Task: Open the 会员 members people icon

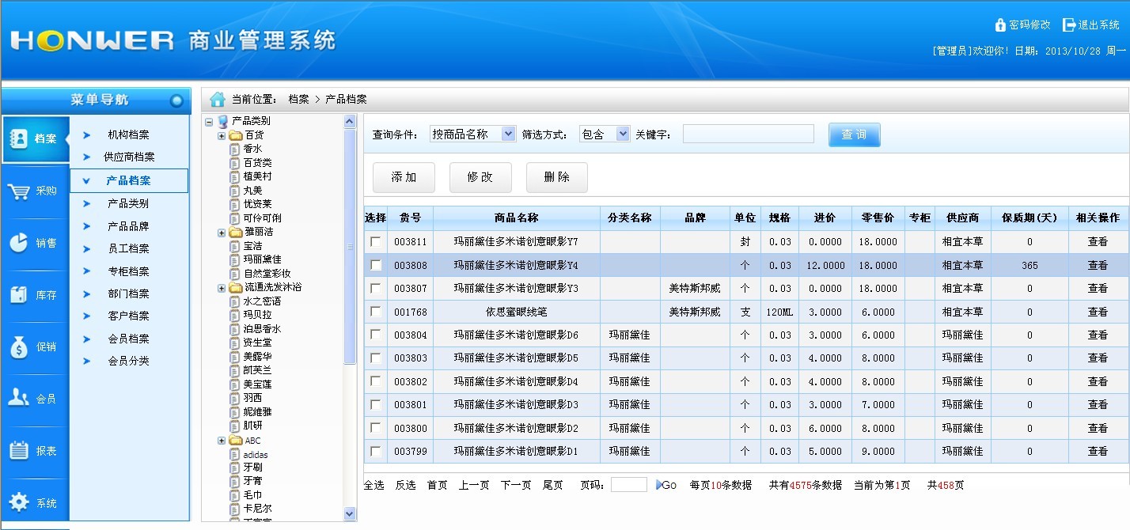Action: pyautogui.click(x=19, y=398)
